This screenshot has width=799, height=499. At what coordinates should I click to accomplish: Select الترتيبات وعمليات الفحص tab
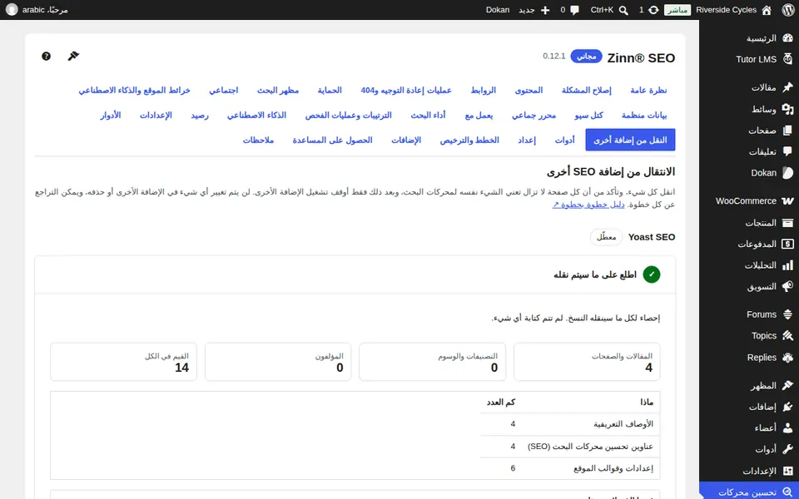click(349, 116)
